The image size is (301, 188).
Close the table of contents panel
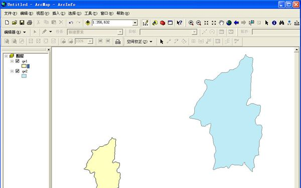click(48, 49)
